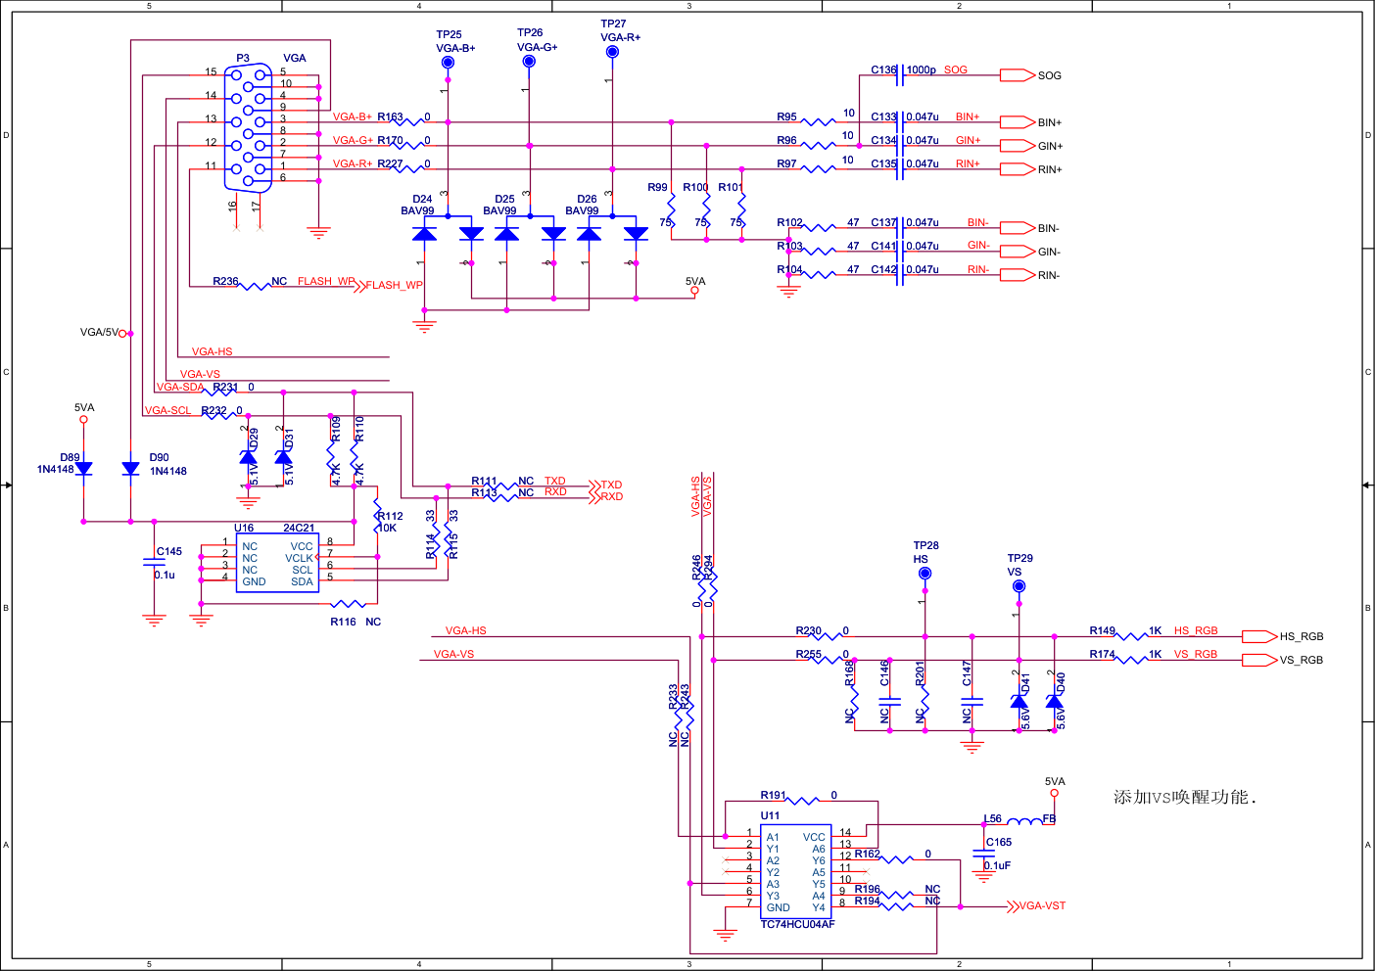Select the L56 FB inductor symbol
The width and height of the screenshot is (1375, 971).
coord(1025,822)
